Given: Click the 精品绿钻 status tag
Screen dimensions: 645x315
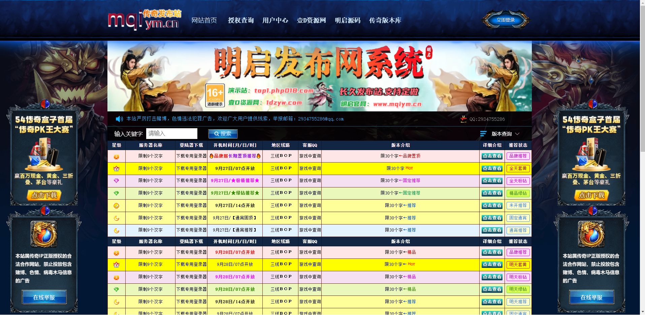Looking at the screenshot, I should [x=518, y=194].
